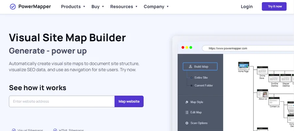Viewport: 294px width, 131px height.
Task: Click the Login link
Action: pyautogui.click(x=247, y=7)
